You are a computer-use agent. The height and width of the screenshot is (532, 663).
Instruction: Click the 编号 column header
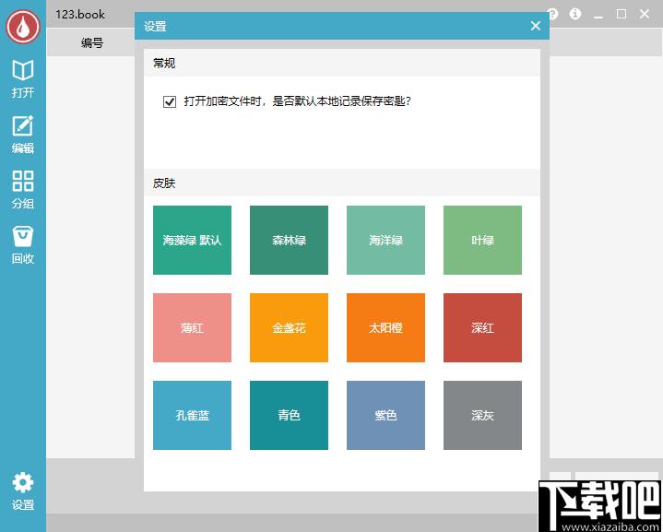pyautogui.click(x=92, y=42)
